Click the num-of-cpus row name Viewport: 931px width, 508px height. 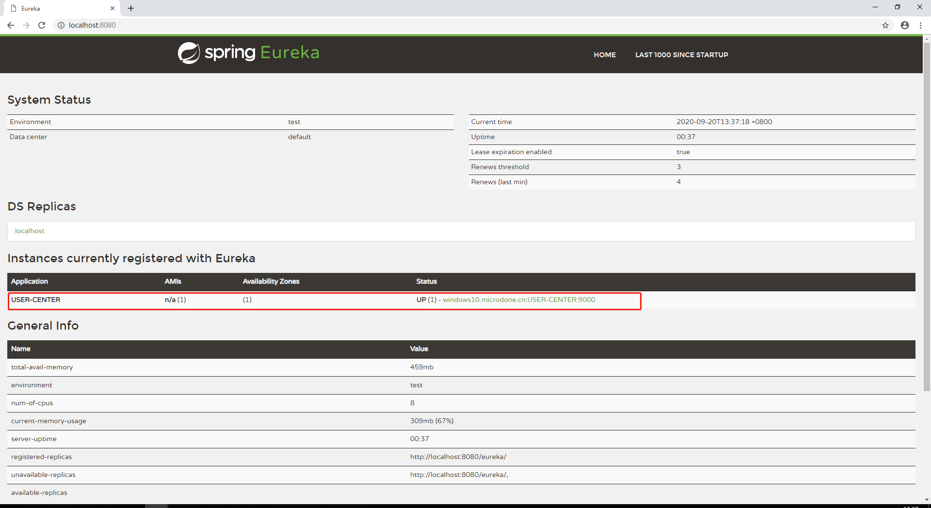pos(32,403)
